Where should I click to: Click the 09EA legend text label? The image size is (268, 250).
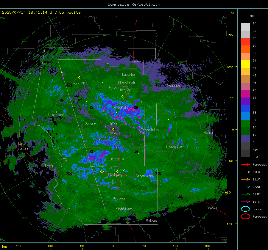[x=256, y=172]
